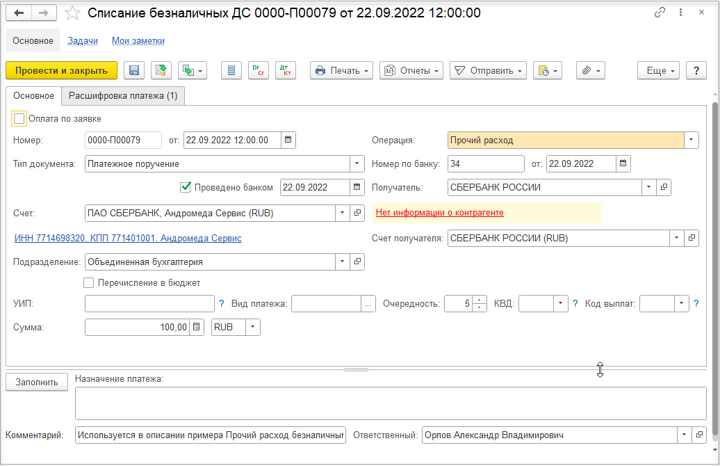720x466 pixels.
Task: Expand the RUB currency dropdown
Action: point(252,327)
